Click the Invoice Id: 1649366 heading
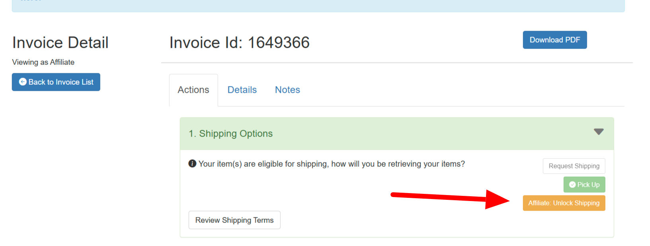This screenshot has height=246, width=650. click(x=239, y=43)
